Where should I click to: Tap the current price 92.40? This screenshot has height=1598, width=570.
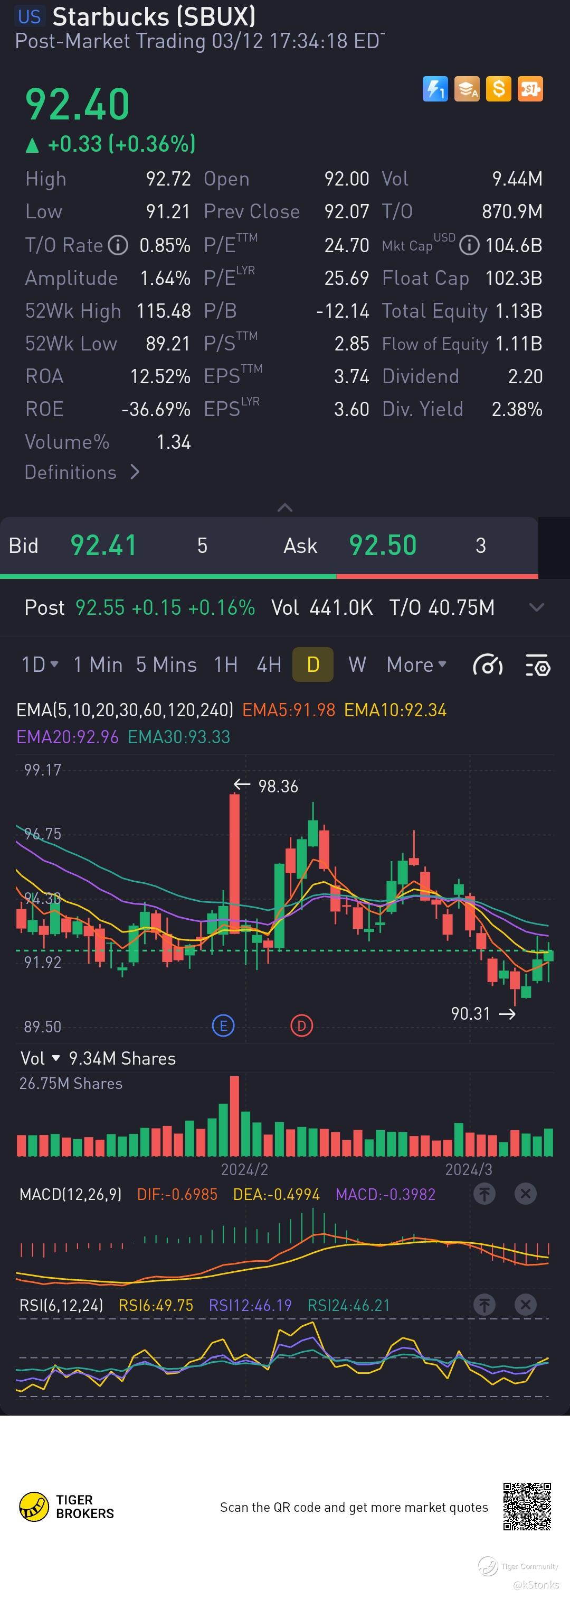pos(78,104)
